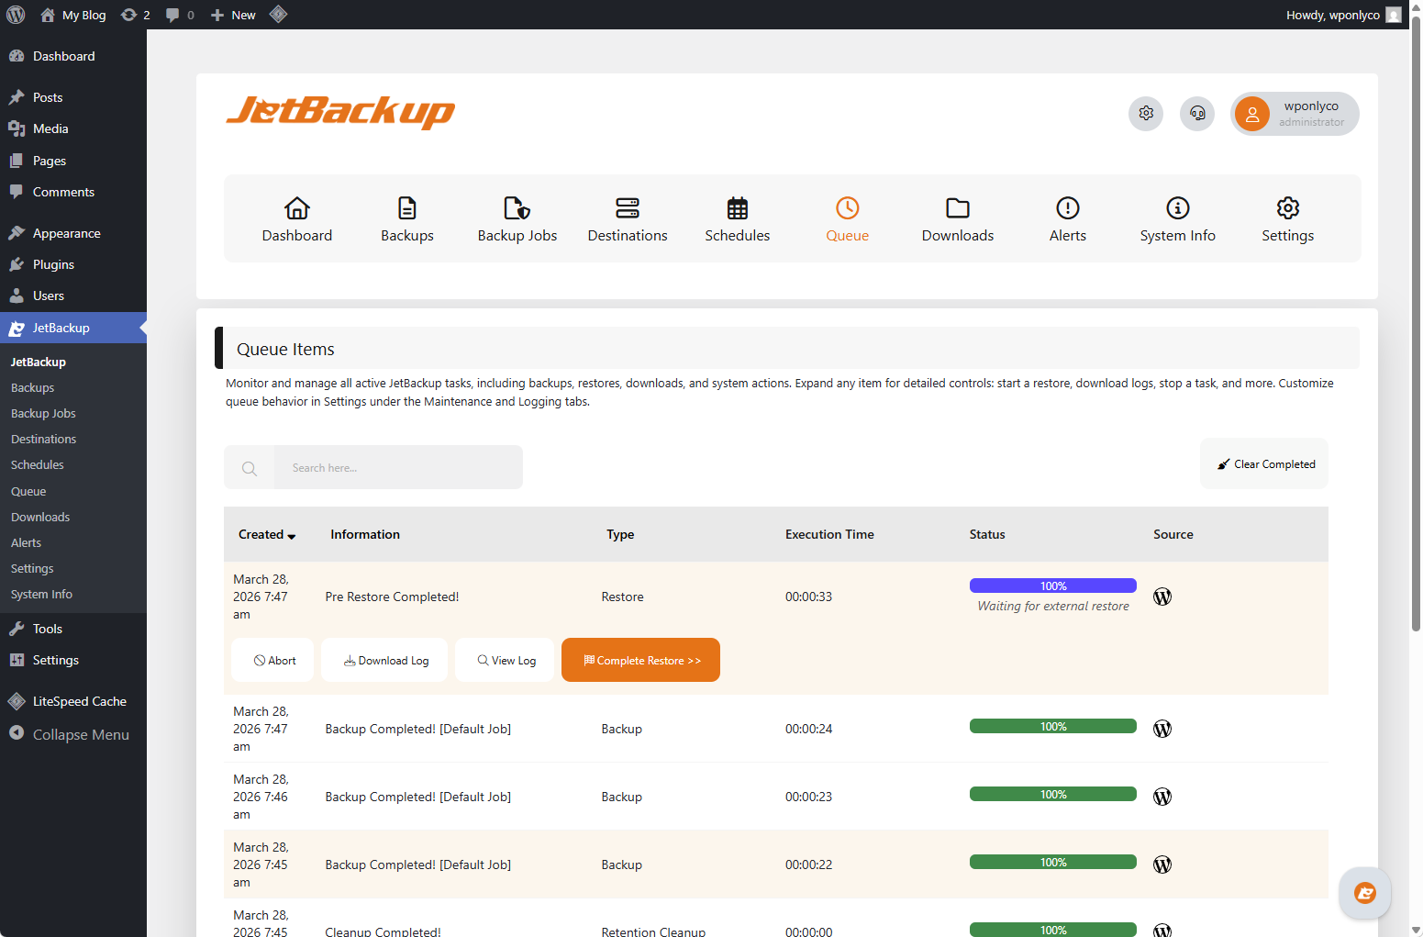
Task: Click the JetBackup logo
Action: click(340, 112)
